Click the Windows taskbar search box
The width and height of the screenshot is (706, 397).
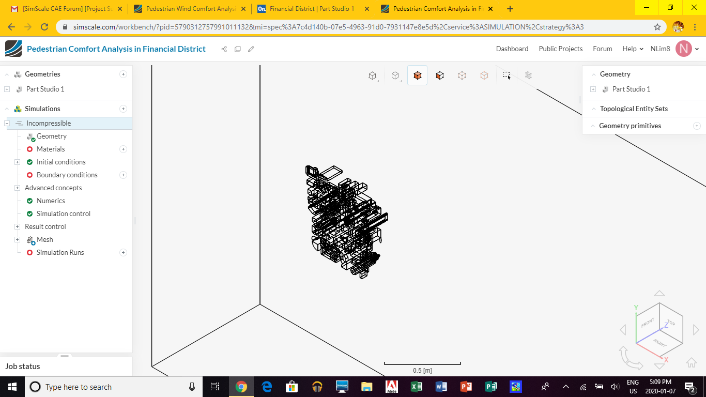click(114, 387)
